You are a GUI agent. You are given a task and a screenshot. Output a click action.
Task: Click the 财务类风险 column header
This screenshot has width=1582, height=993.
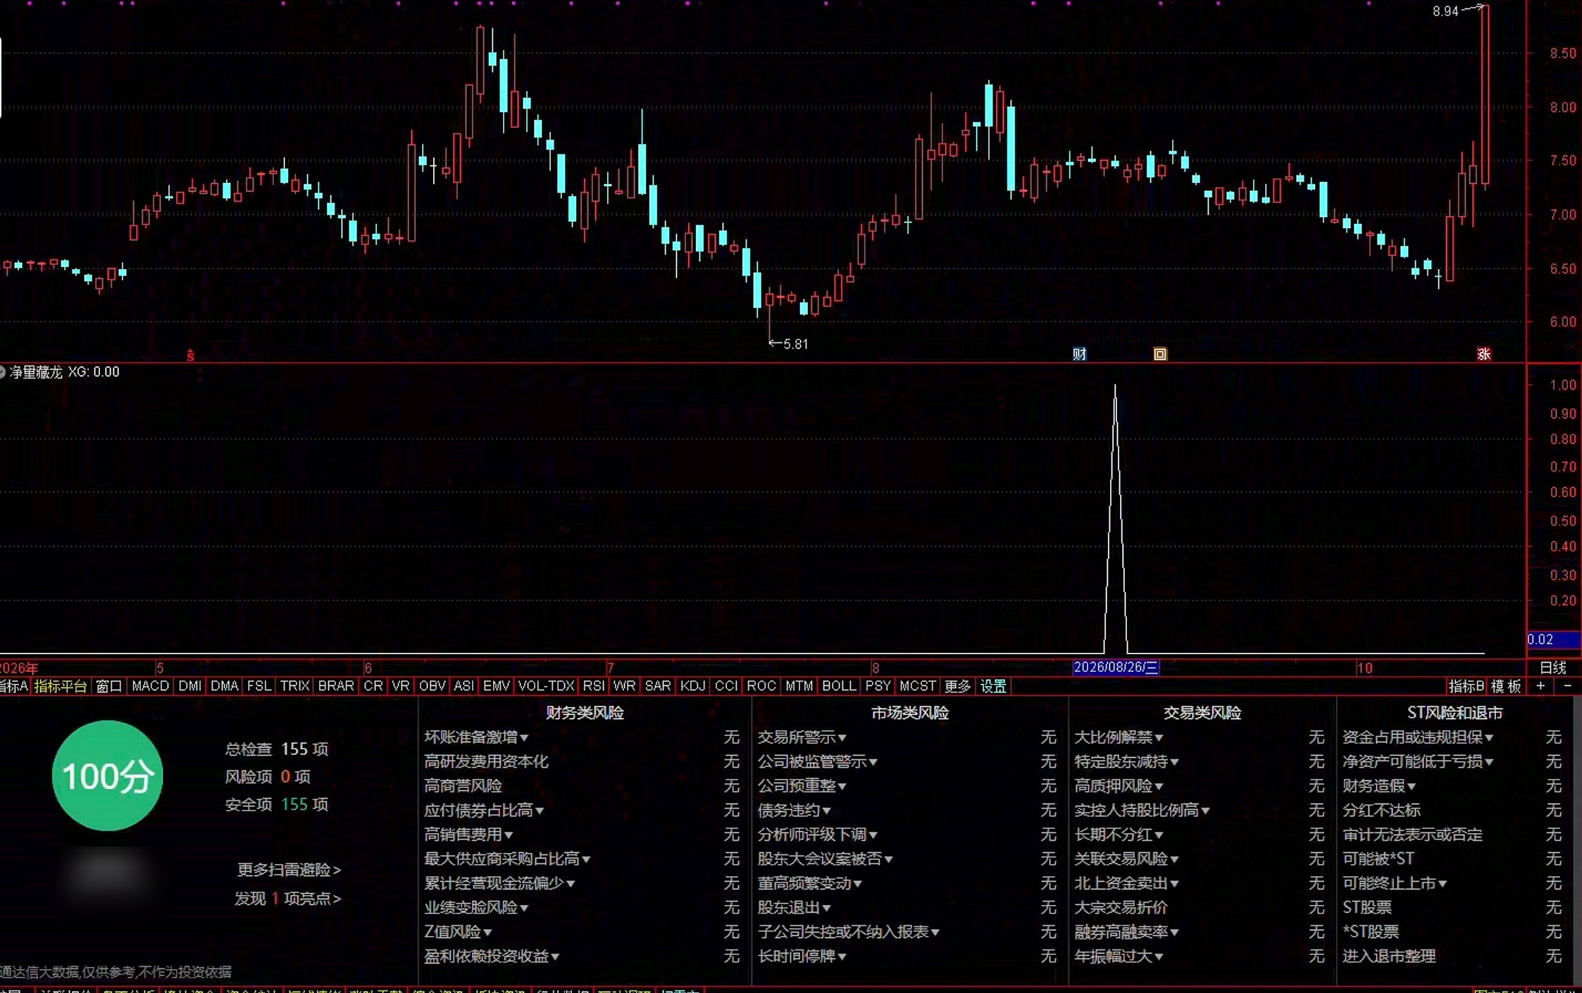click(x=585, y=713)
